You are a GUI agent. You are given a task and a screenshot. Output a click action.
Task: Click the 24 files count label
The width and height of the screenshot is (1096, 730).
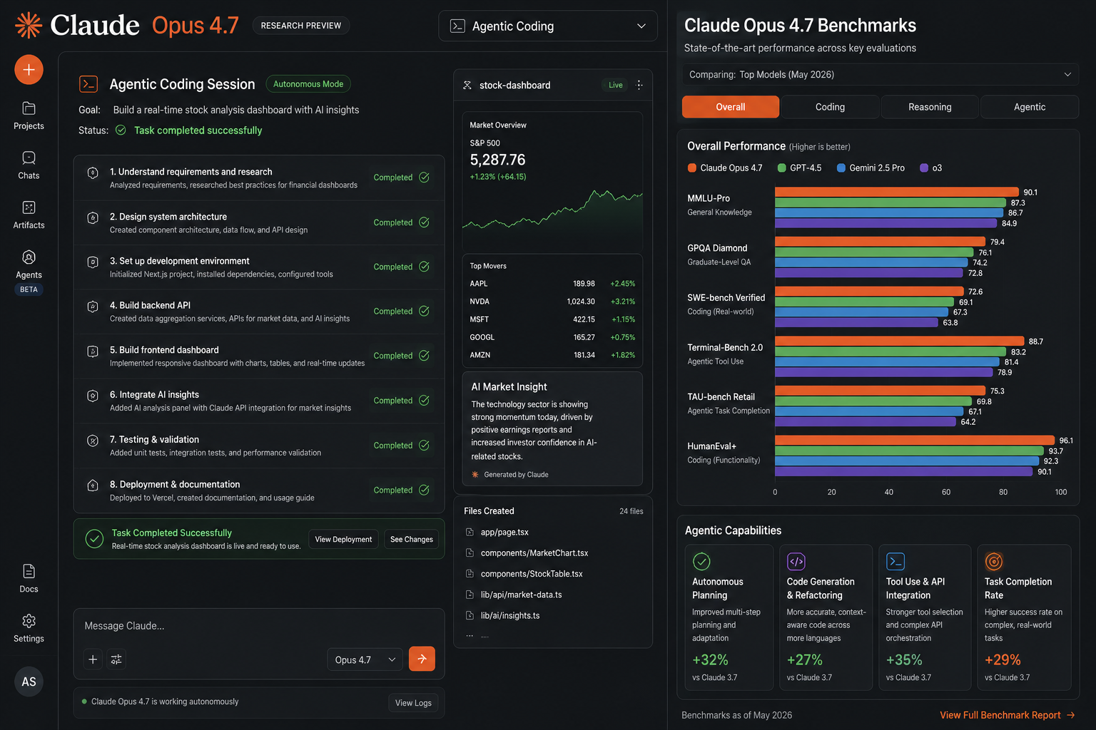pyautogui.click(x=631, y=511)
